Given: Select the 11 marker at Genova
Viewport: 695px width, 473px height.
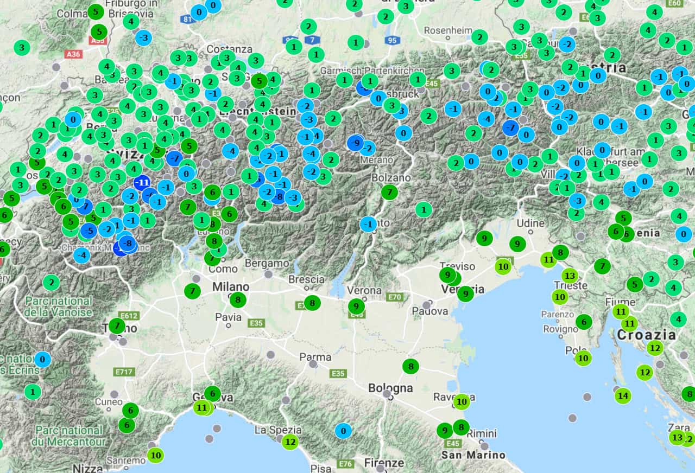Looking at the screenshot, I should tap(201, 407).
